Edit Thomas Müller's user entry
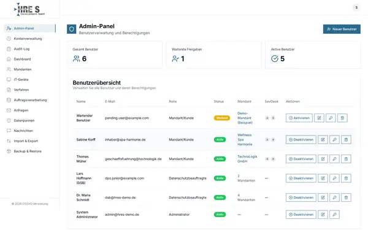 tap(323, 159)
